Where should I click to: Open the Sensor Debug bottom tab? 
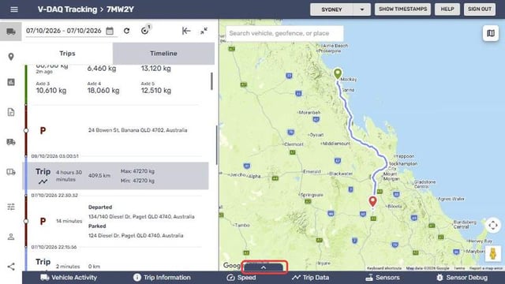tap(462, 278)
